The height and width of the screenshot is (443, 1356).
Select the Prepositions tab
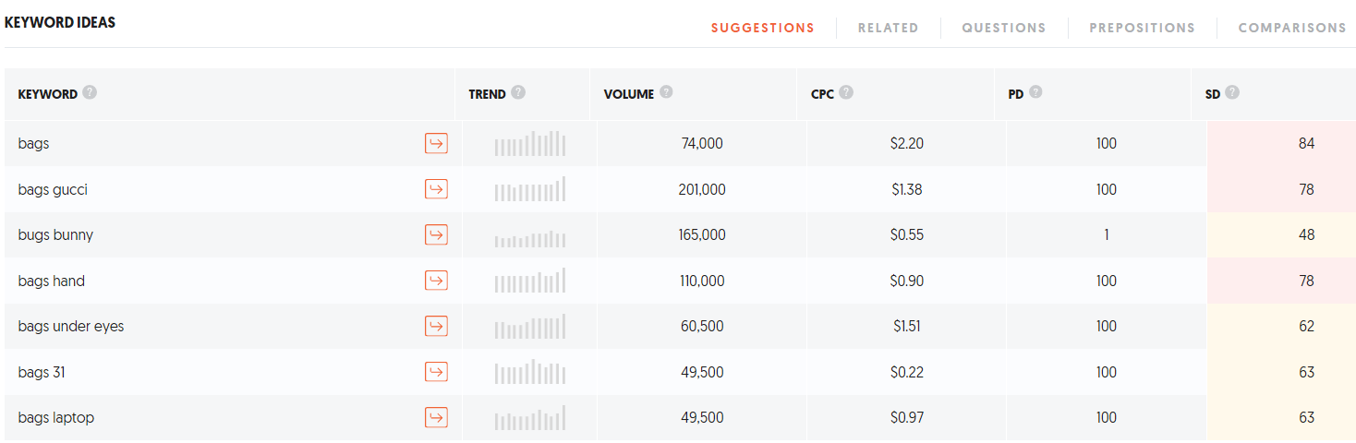[1142, 28]
